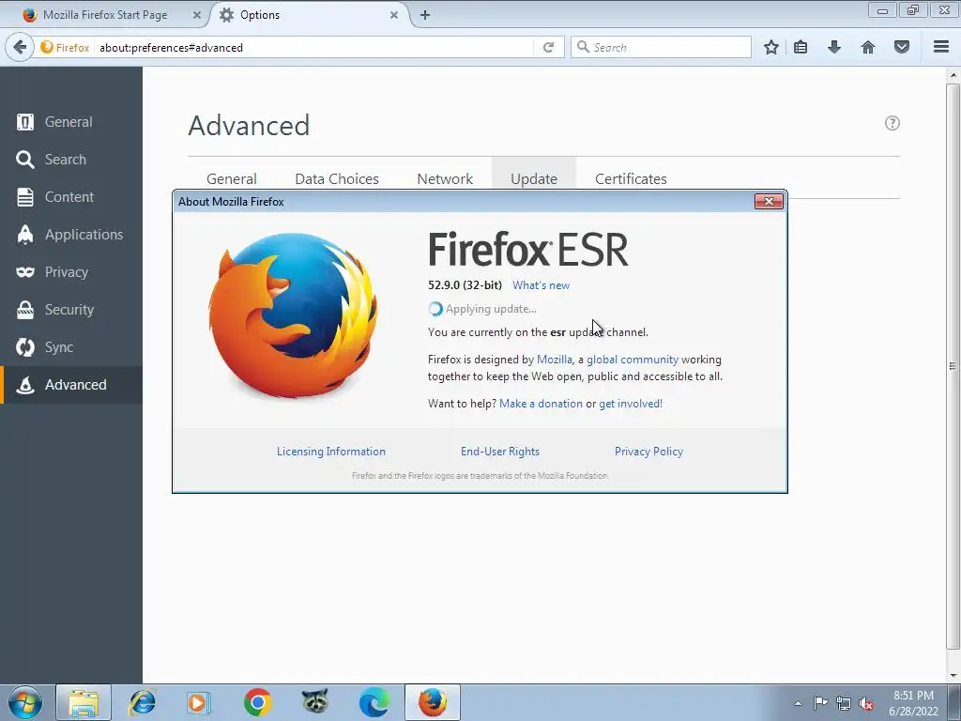The height and width of the screenshot is (721, 961).
Task: Open the Action Center flag icon
Action: (x=819, y=702)
